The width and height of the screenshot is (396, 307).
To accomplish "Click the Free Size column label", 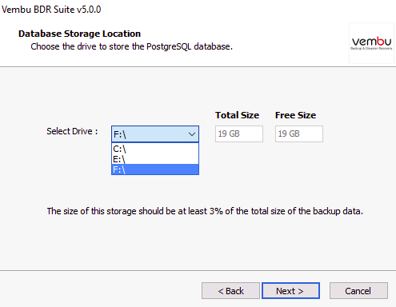I will pyautogui.click(x=295, y=115).
